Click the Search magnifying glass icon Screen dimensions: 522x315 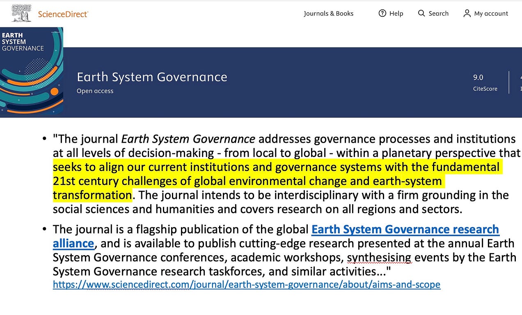point(421,14)
